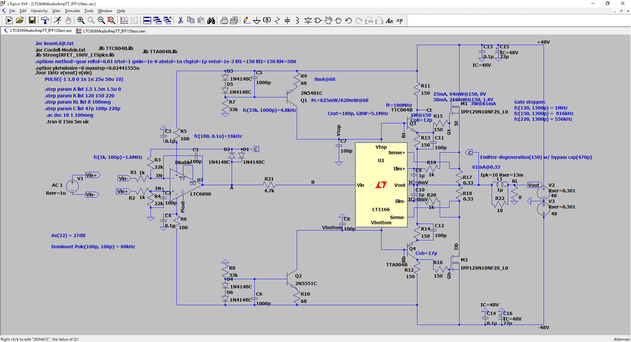Click the '.lib TTA004B.lib' directive
Image resolution: width=631 pixels, height=342 pixels.
[160, 52]
